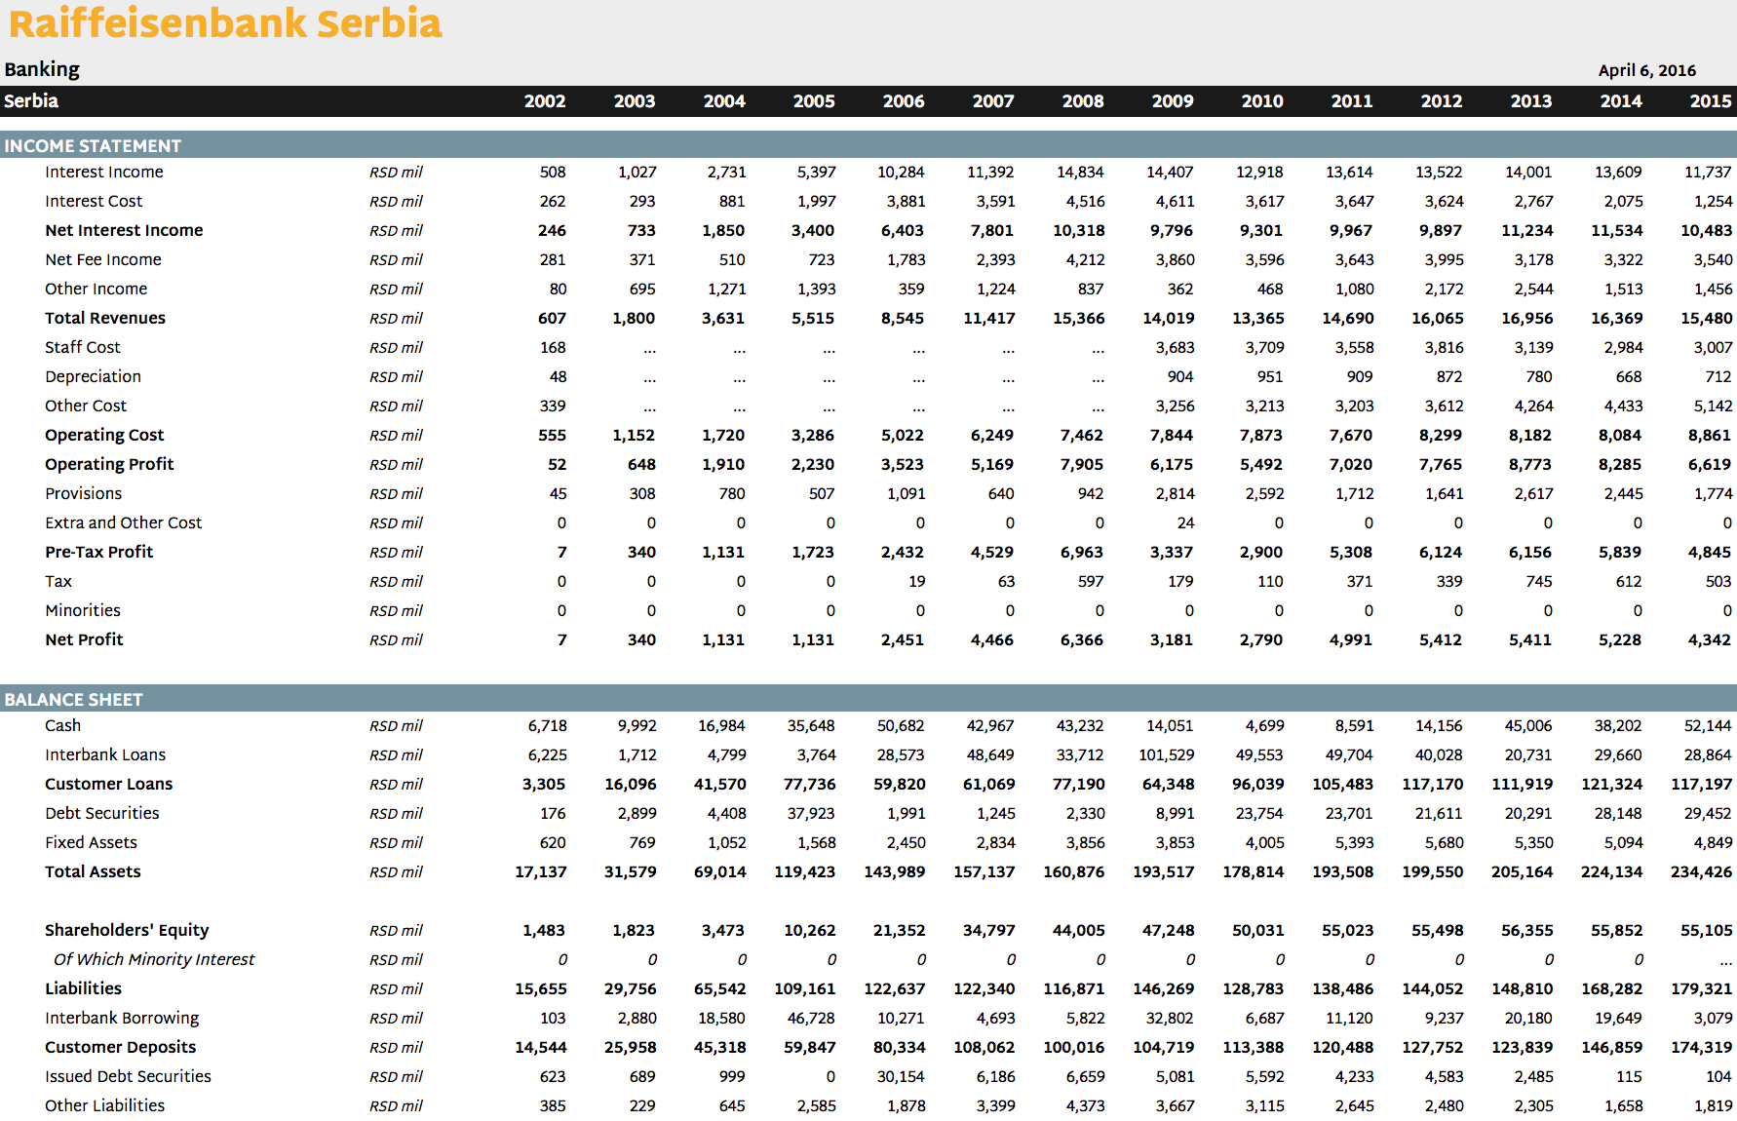Screen dimensions: 1737x1121
Task: Select the Net Profit row label
Action: [84, 640]
